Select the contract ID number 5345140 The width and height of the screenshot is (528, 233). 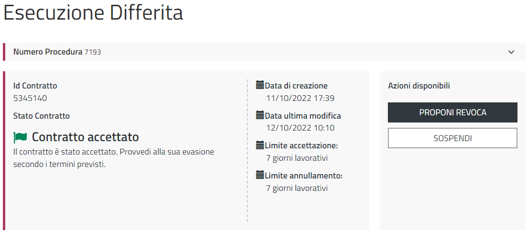tap(30, 99)
